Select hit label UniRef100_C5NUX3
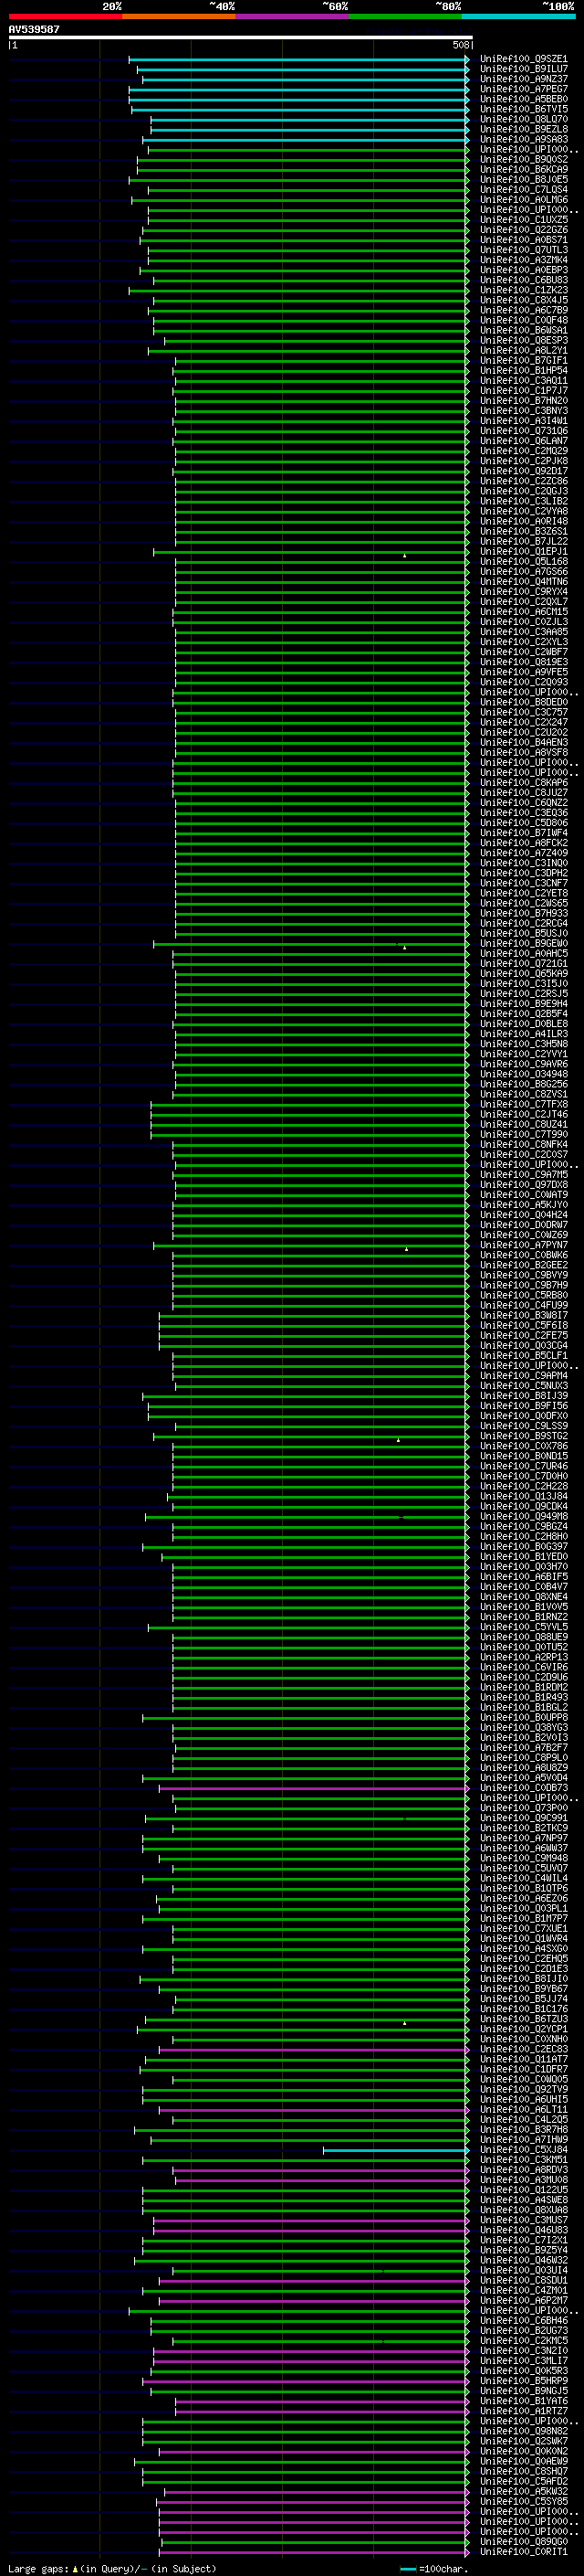 pyautogui.click(x=523, y=1386)
